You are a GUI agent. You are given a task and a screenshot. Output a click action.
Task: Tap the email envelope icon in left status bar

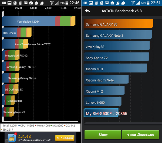tap(4, 3)
